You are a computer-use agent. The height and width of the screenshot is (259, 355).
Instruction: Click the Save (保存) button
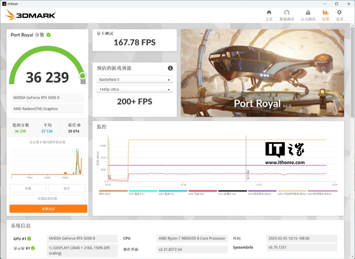click(x=67, y=188)
